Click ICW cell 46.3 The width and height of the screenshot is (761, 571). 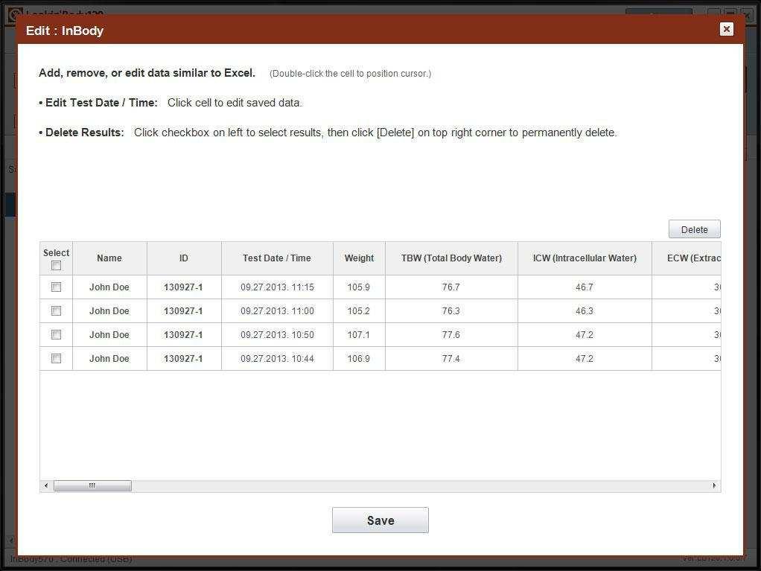click(x=585, y=311)
